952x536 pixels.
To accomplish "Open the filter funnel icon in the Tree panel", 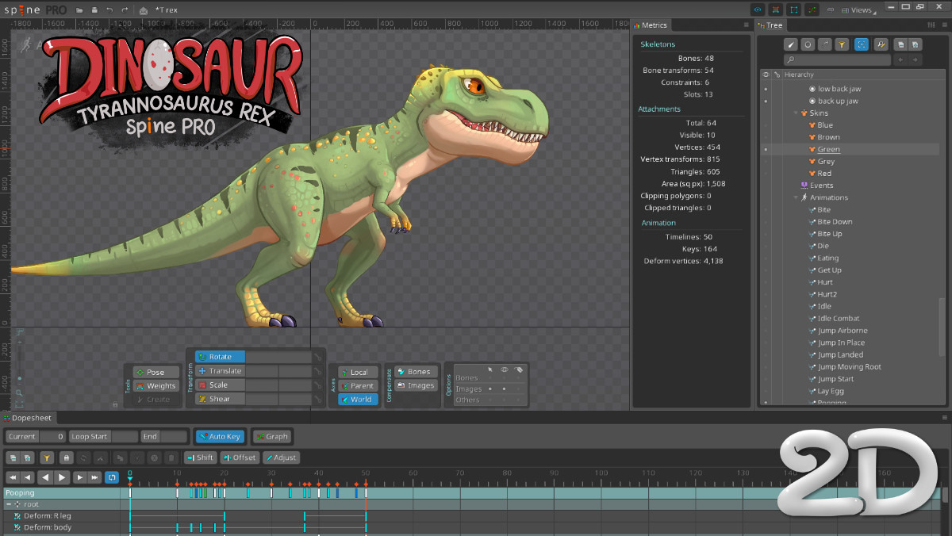I will coord(842,44).
